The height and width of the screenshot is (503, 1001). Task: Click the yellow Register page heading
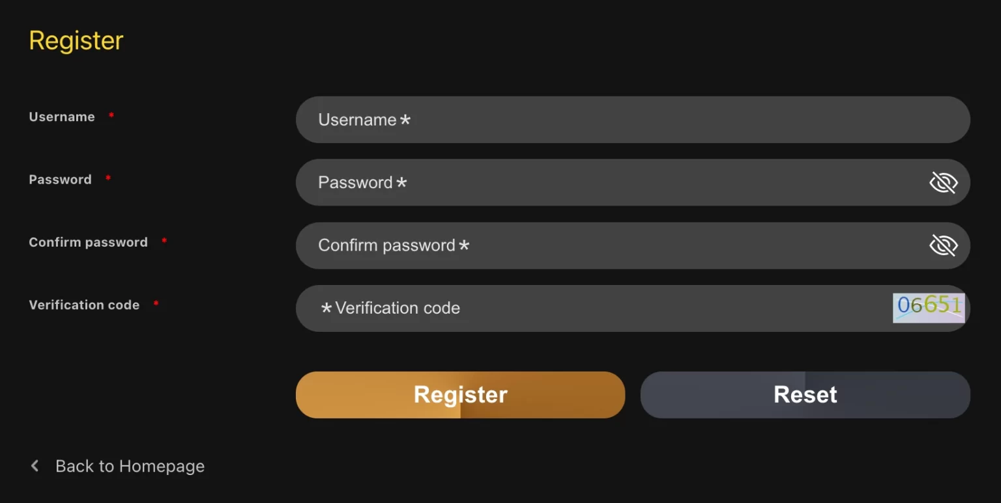tap(76, 40)
